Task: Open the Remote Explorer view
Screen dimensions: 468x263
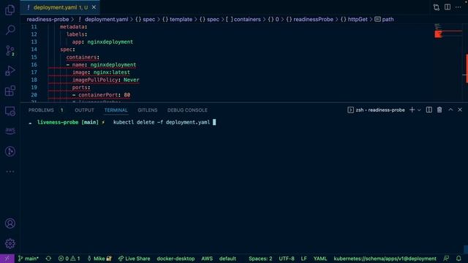Action: [10, 111]
